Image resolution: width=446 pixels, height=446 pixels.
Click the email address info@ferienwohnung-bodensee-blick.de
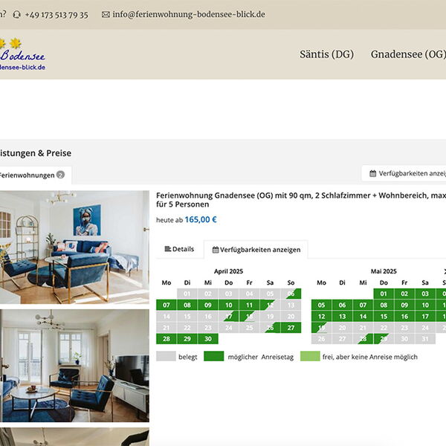188,15
